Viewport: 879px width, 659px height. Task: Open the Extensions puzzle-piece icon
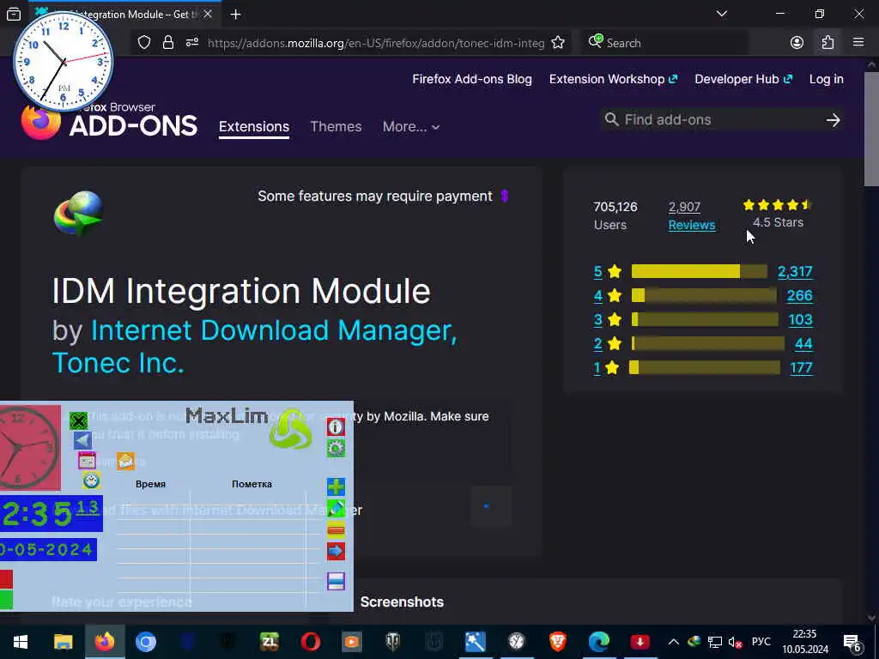click(827, 43)
